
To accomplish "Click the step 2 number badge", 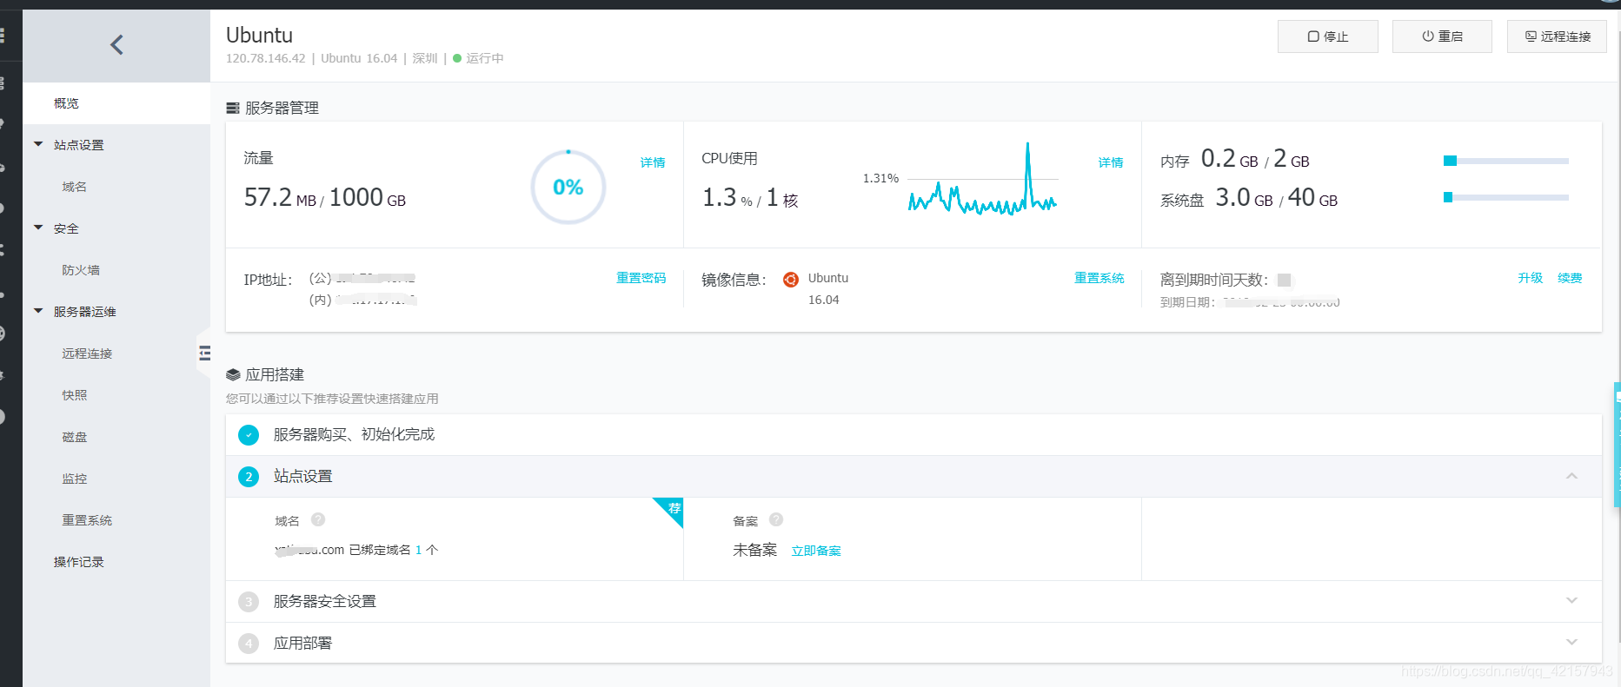I will tap(249, 477).
